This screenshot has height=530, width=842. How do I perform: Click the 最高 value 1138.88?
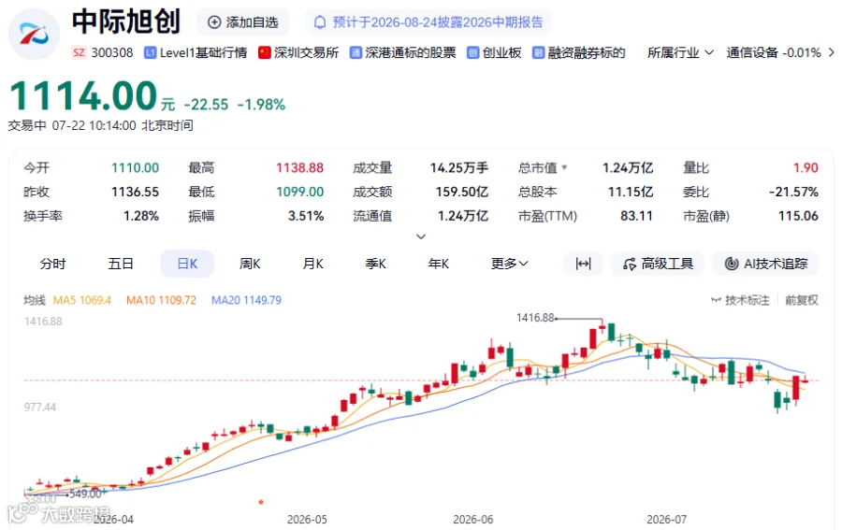(299, 168)
